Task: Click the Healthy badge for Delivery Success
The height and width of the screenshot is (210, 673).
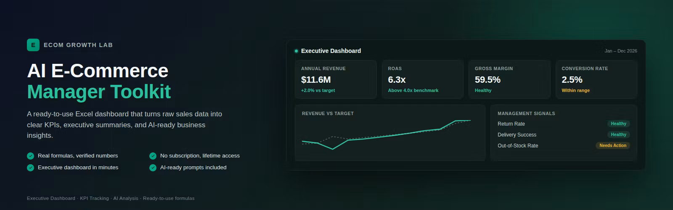Action: coord(618,135)
